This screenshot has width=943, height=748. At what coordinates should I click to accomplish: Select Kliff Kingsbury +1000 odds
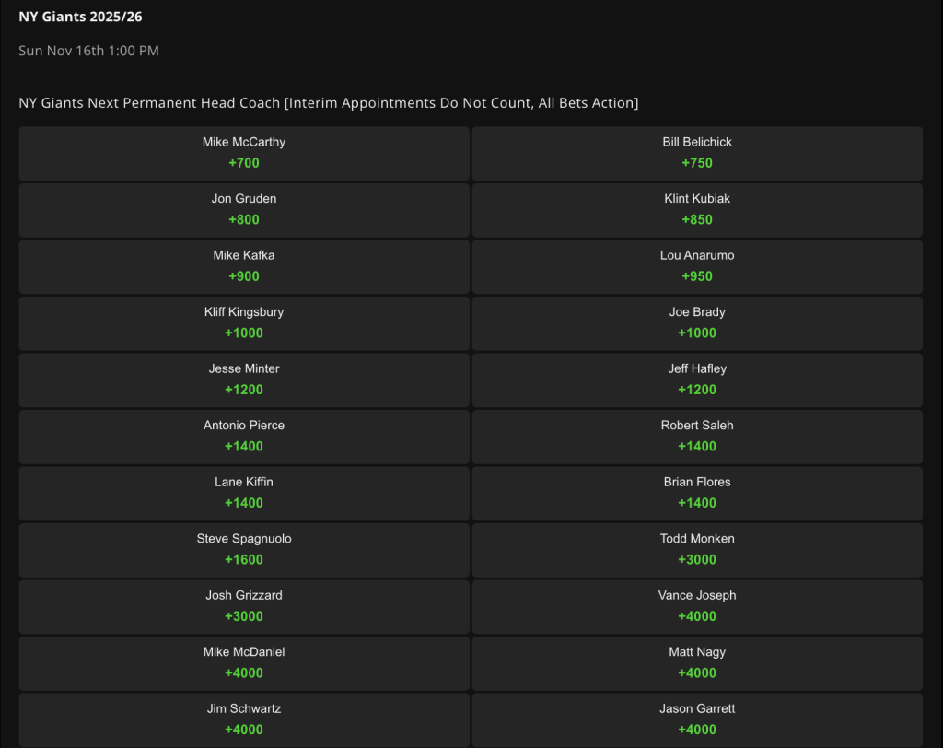click(x=243, y=323)
